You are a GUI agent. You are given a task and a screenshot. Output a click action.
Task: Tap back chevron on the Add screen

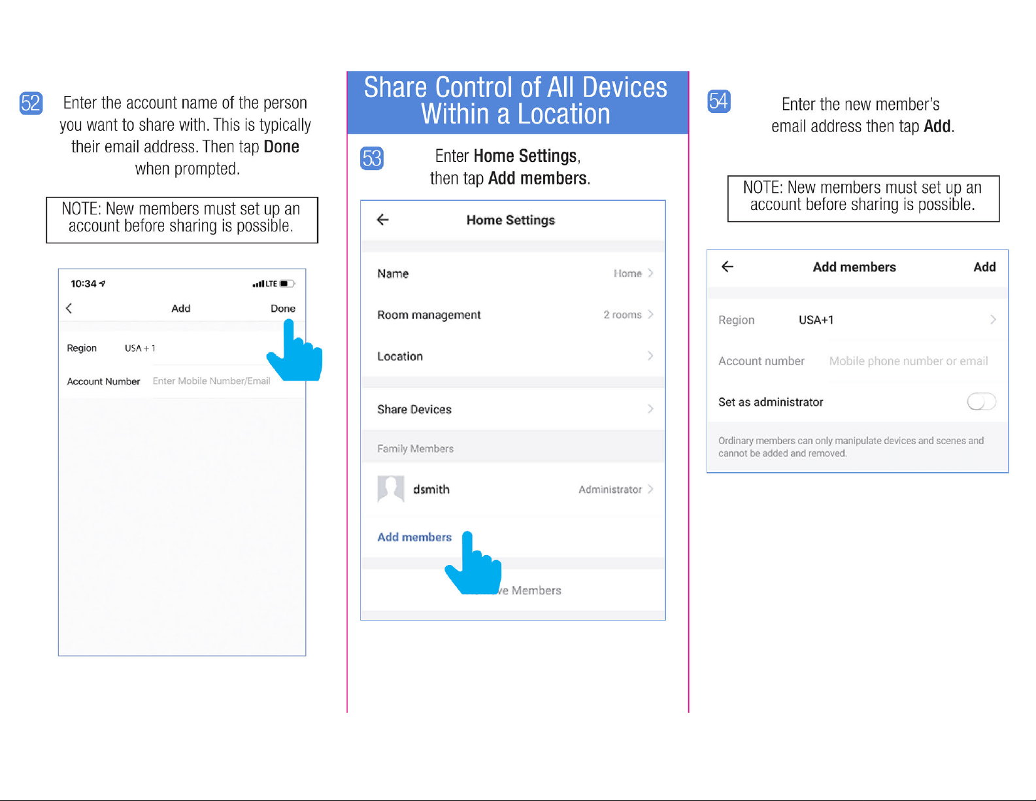tap(69, 308)
